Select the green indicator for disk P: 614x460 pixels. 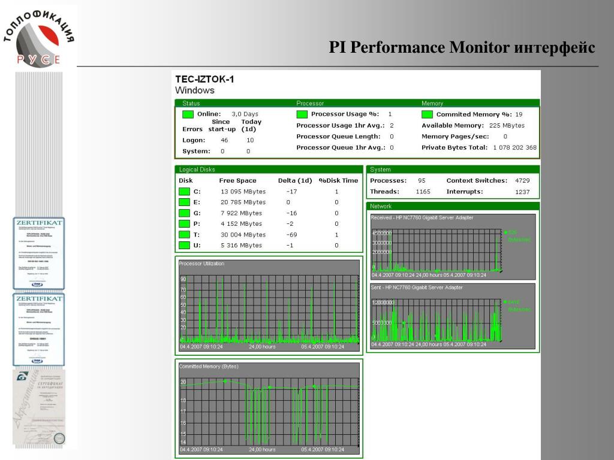click(x=184, y=224)
